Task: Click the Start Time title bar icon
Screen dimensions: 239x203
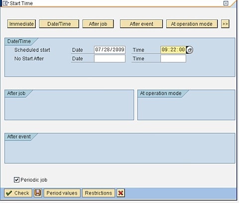Action: click(5, 3)
